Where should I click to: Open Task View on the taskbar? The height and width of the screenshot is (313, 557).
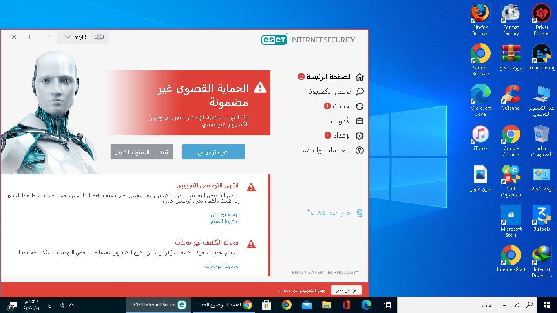[x=387, y=305]
